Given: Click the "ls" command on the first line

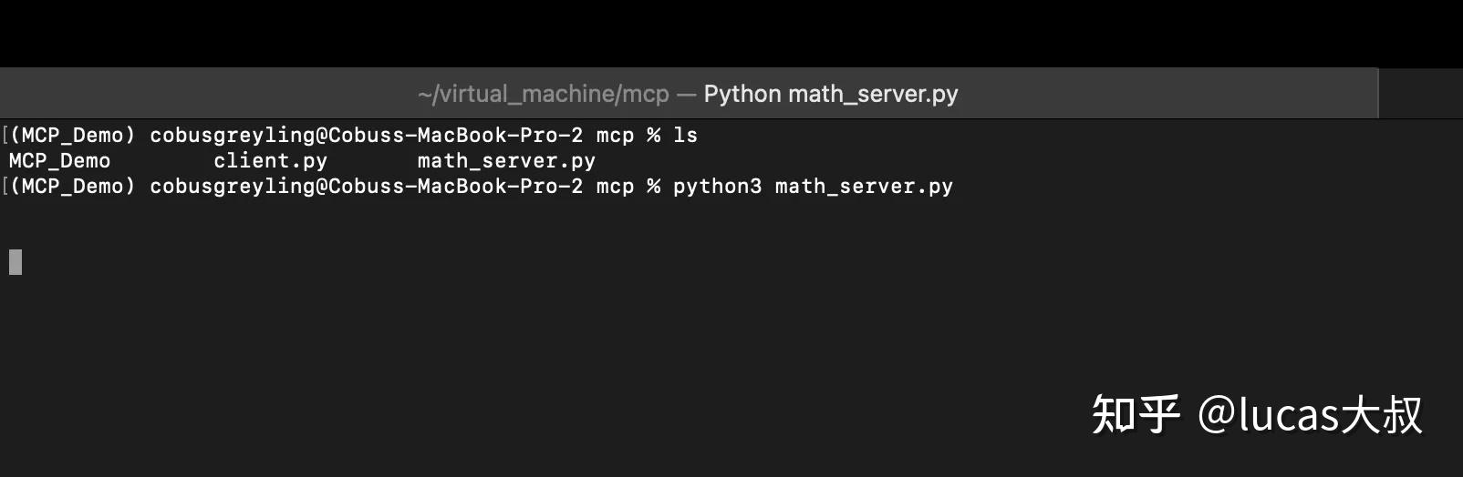Looking at the screenshot, I should [x=685, y=136].
